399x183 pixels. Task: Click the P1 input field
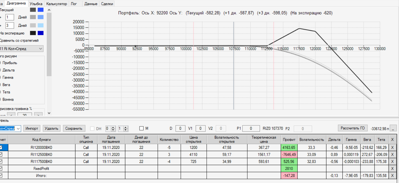click(251, 128)
